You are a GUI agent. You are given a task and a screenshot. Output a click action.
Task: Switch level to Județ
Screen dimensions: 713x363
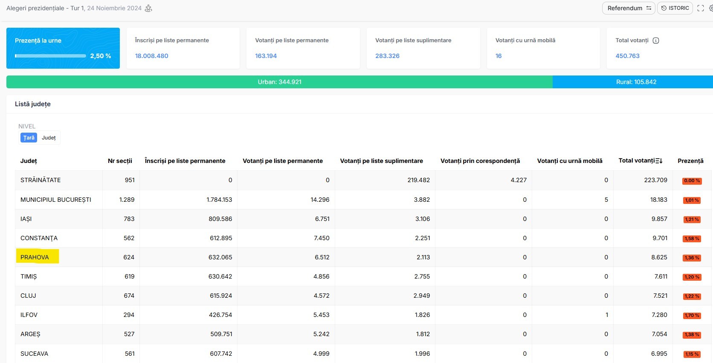(x=49, y=138)
